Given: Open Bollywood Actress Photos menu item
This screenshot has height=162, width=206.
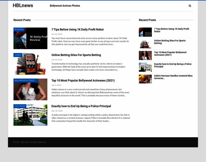Looking at the screenshot, I should click(x=65, y=6).
